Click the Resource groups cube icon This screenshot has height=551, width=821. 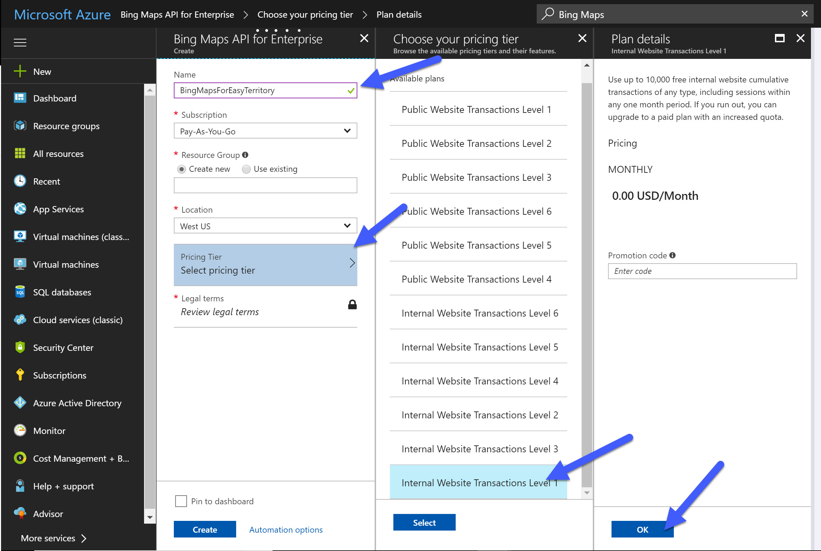point(20,125)
